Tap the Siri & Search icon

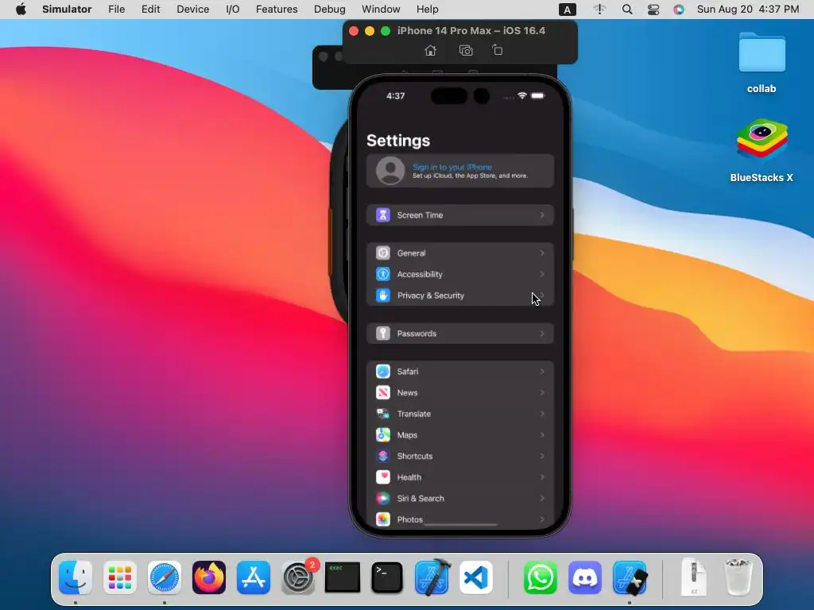coord(383,499)
